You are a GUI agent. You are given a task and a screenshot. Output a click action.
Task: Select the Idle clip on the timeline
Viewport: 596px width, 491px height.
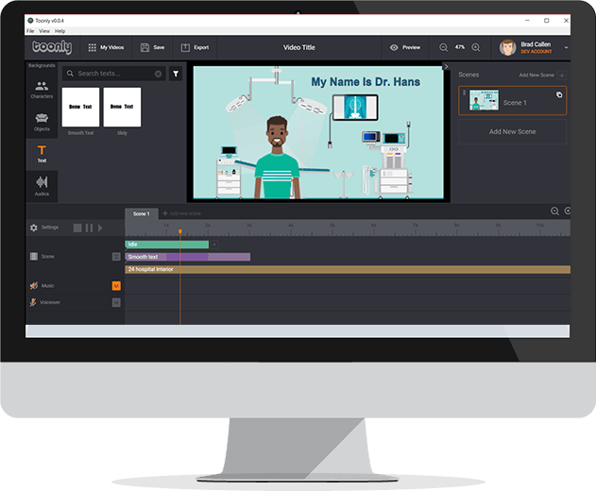click(x=167, y=245)
